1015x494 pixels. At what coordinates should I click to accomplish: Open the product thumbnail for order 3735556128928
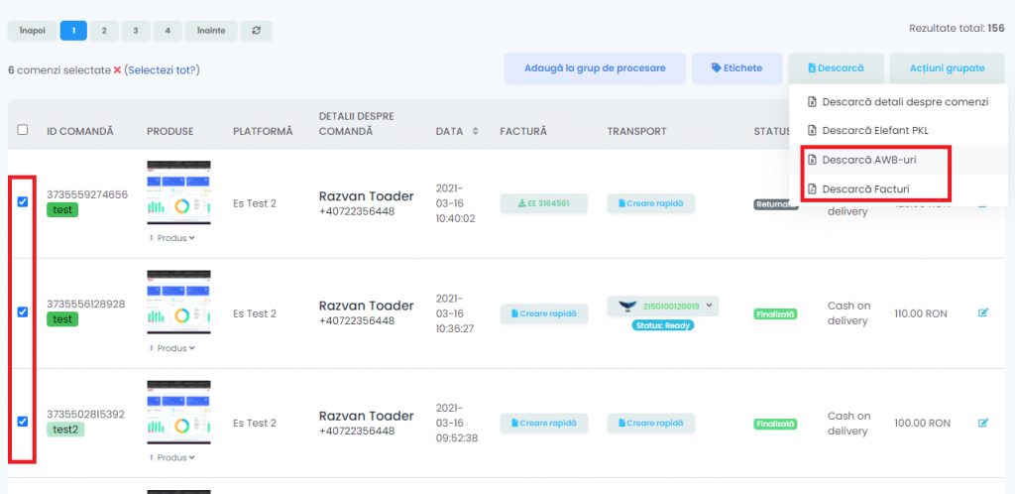178,303
